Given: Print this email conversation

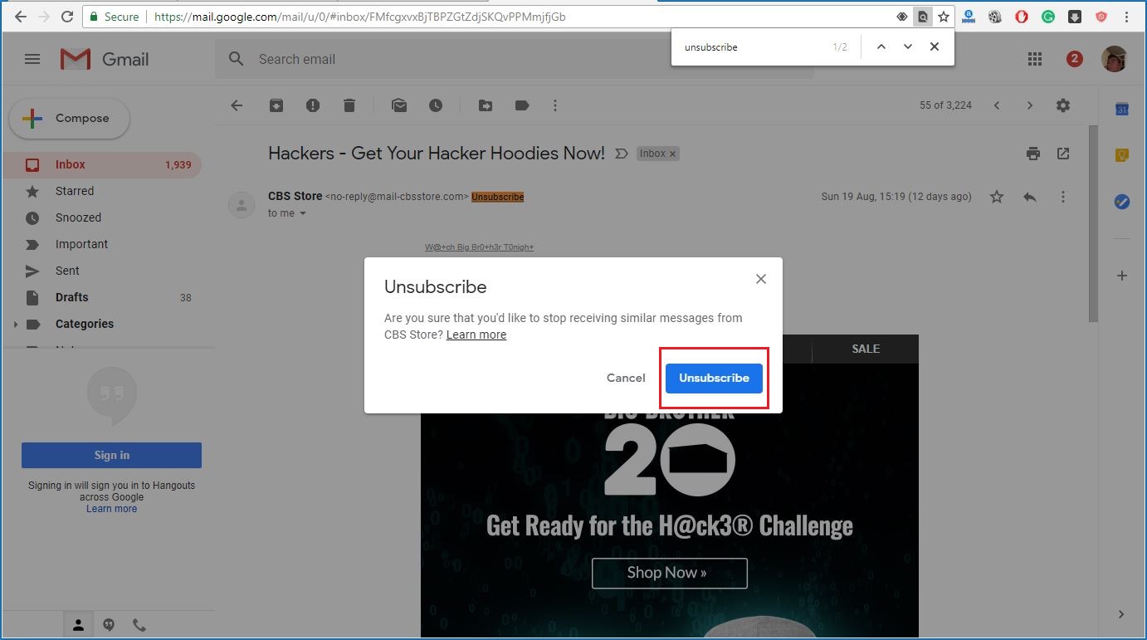Looking at the screenshot, I should 1033,154.
